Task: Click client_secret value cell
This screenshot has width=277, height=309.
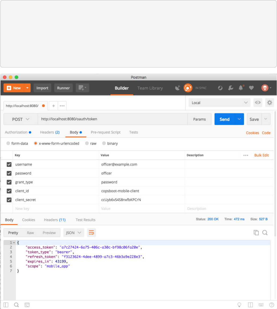Action: pos(142,200)
